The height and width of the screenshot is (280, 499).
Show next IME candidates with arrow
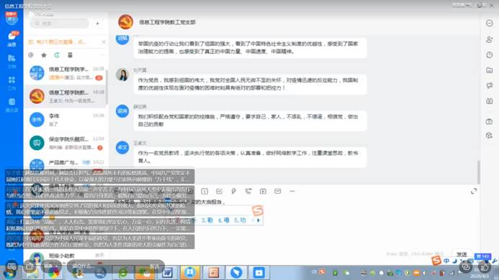(259, 220)
